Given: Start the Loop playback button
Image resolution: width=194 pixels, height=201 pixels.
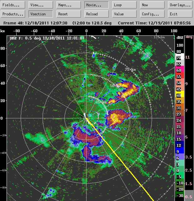Looking at the screenshot, I should pyautogui.click(x=124, y=5).
